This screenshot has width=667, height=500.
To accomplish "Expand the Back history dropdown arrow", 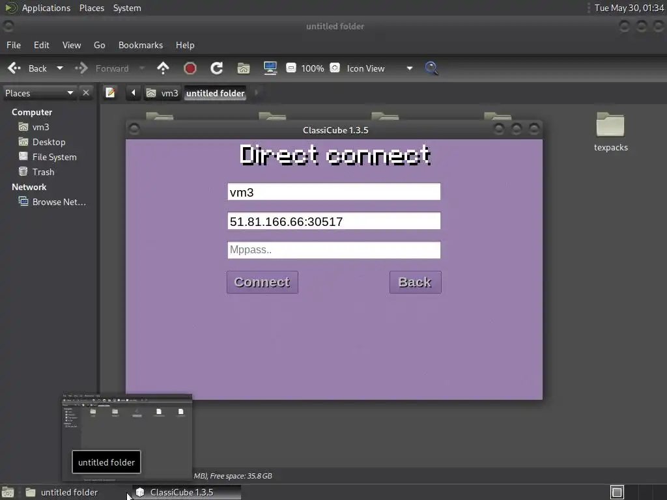I will pos(60,68).
